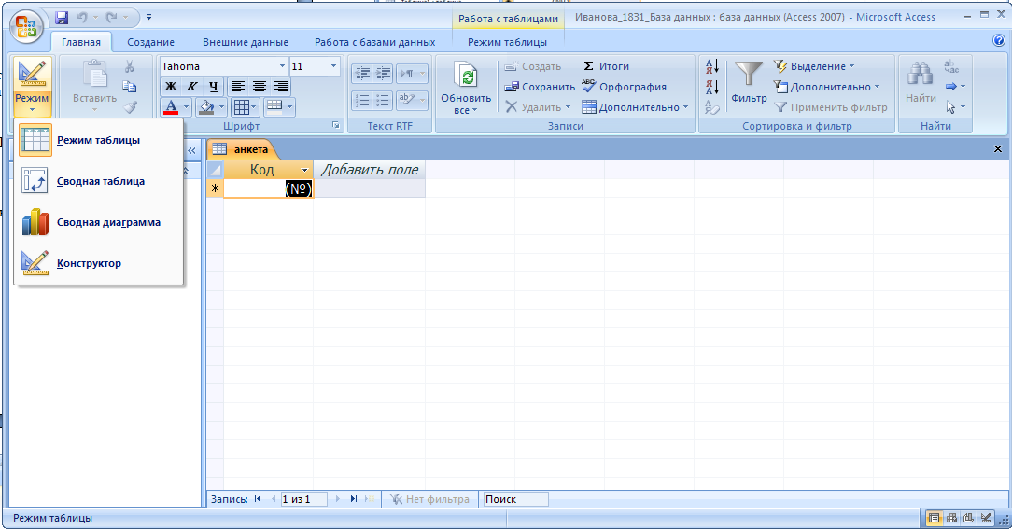Click the scissors cut icon
The height and width of the screenshot is (529, 1012).
(129, 66)
